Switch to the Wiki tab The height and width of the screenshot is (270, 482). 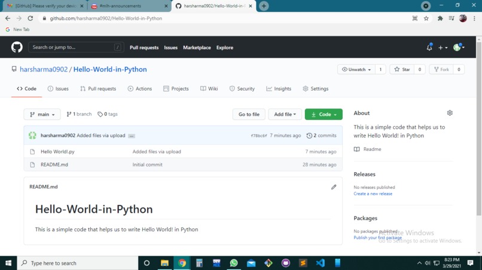pyautogui.click(x=209, y=89)
